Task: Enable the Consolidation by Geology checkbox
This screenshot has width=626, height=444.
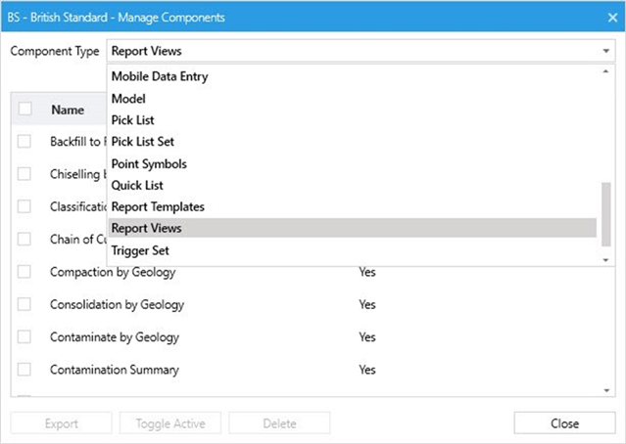Action: point(24,304)
